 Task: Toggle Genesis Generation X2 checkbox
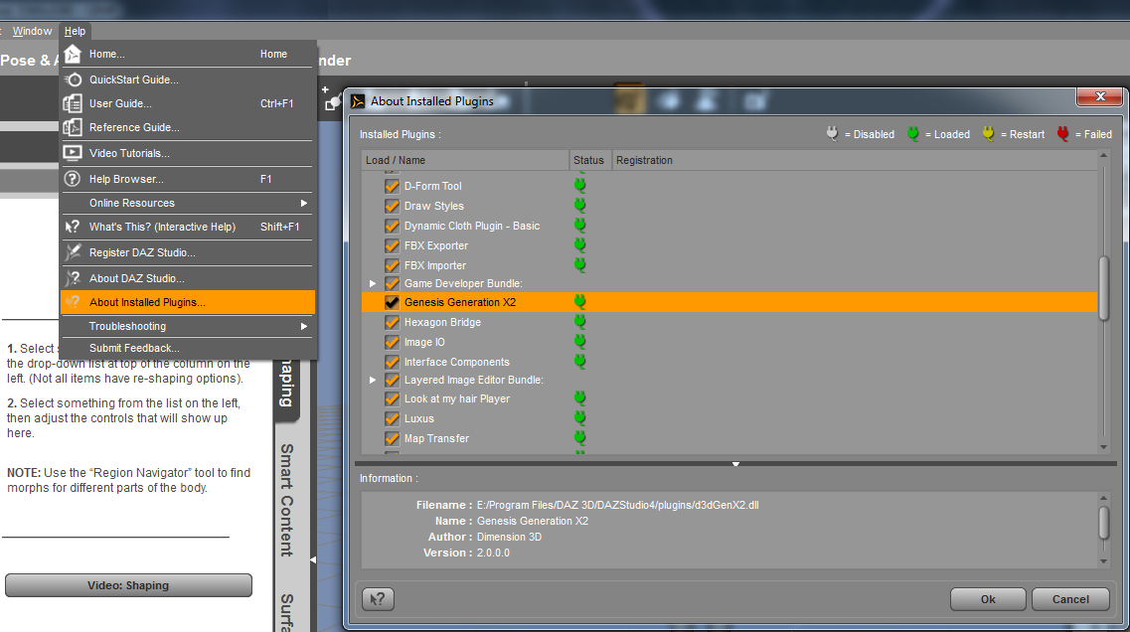click(392, 303)
